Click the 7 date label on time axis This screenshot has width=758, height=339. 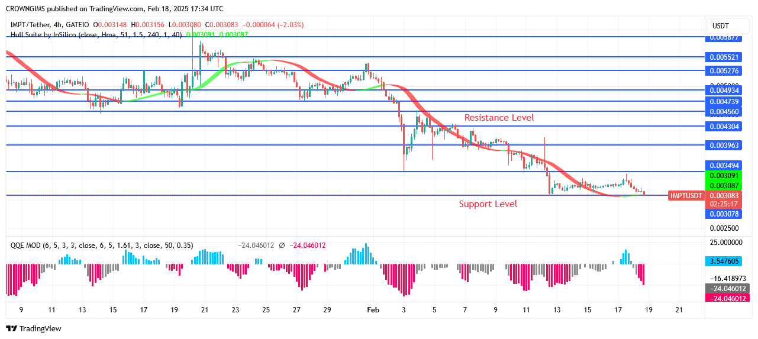click(x=465, y=309)
